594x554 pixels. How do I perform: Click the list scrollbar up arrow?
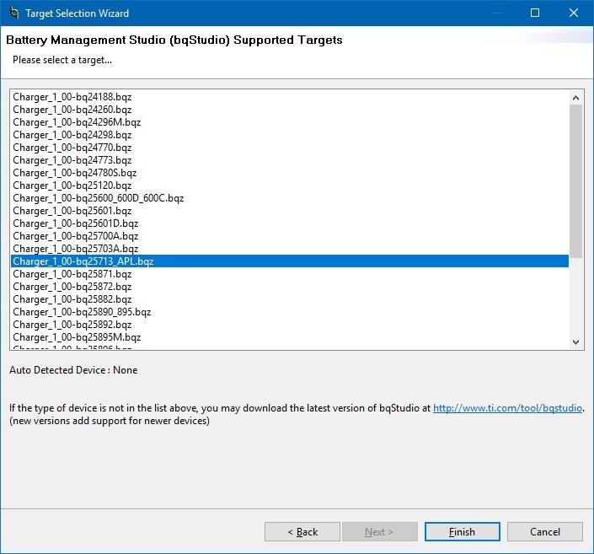pos(575,98)
